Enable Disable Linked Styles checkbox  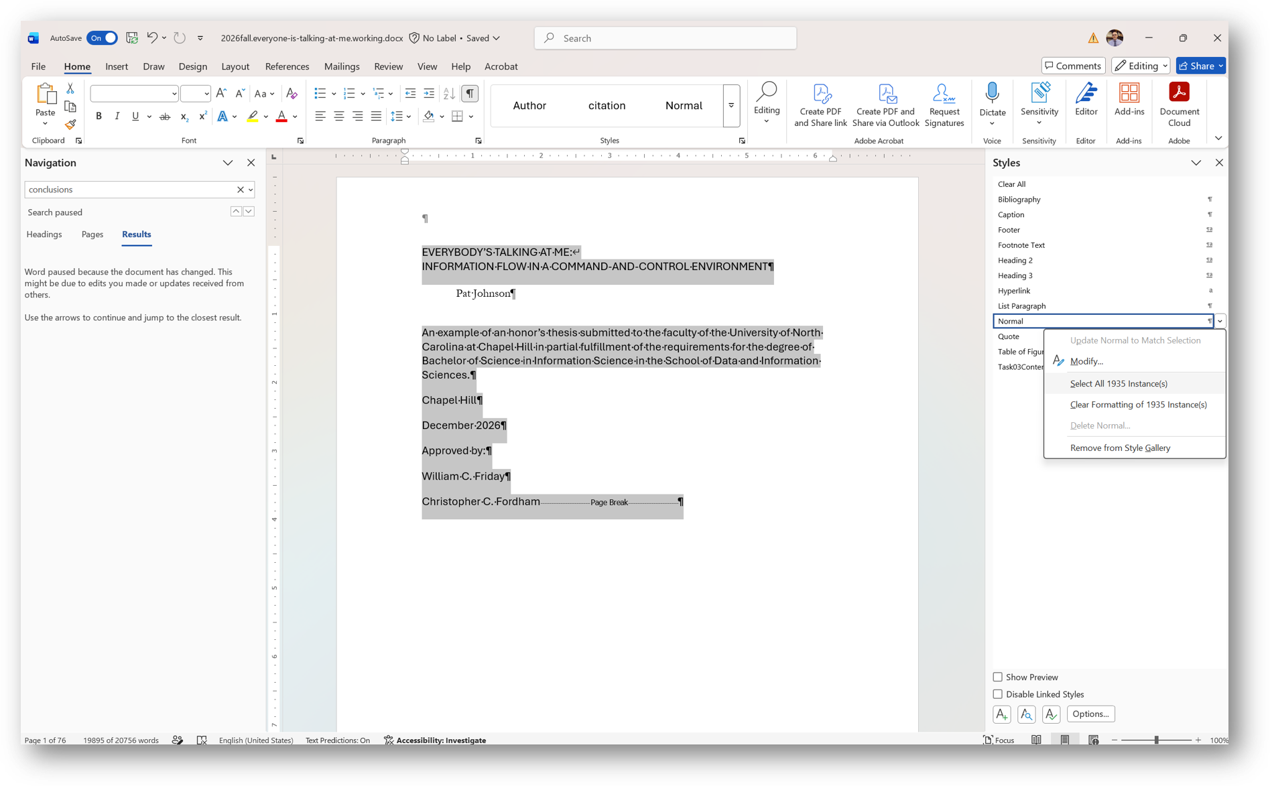pos(997,695)
